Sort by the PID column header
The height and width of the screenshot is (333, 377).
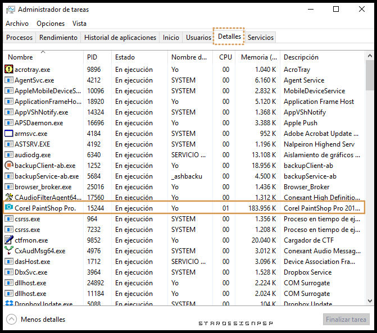tap(97, 57)
